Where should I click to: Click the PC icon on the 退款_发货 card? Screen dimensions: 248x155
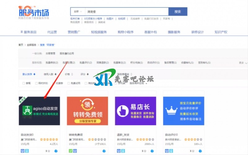click(119, 151)
